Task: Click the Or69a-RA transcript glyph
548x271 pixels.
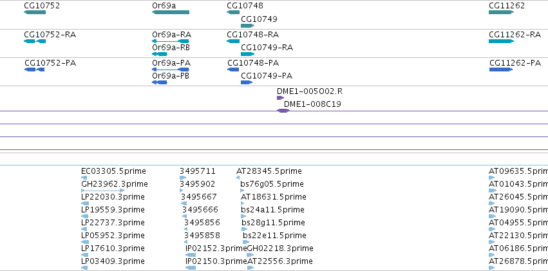Action: [x=171, y=41]
